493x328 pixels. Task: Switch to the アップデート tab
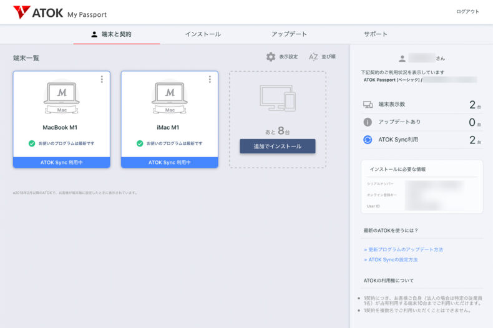tap(289, 34)
